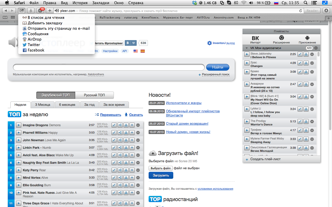This screenshot has height=207, width=332.
Task: Click the VK social widget button
Action: [128, 43]
